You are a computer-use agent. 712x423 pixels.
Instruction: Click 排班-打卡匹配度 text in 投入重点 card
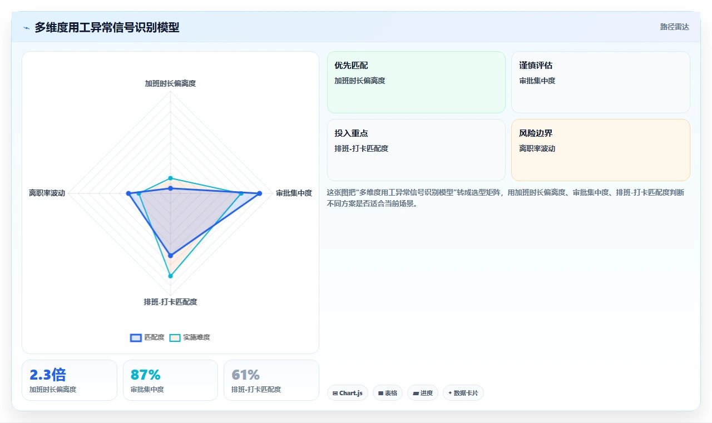tap(362, 148)
